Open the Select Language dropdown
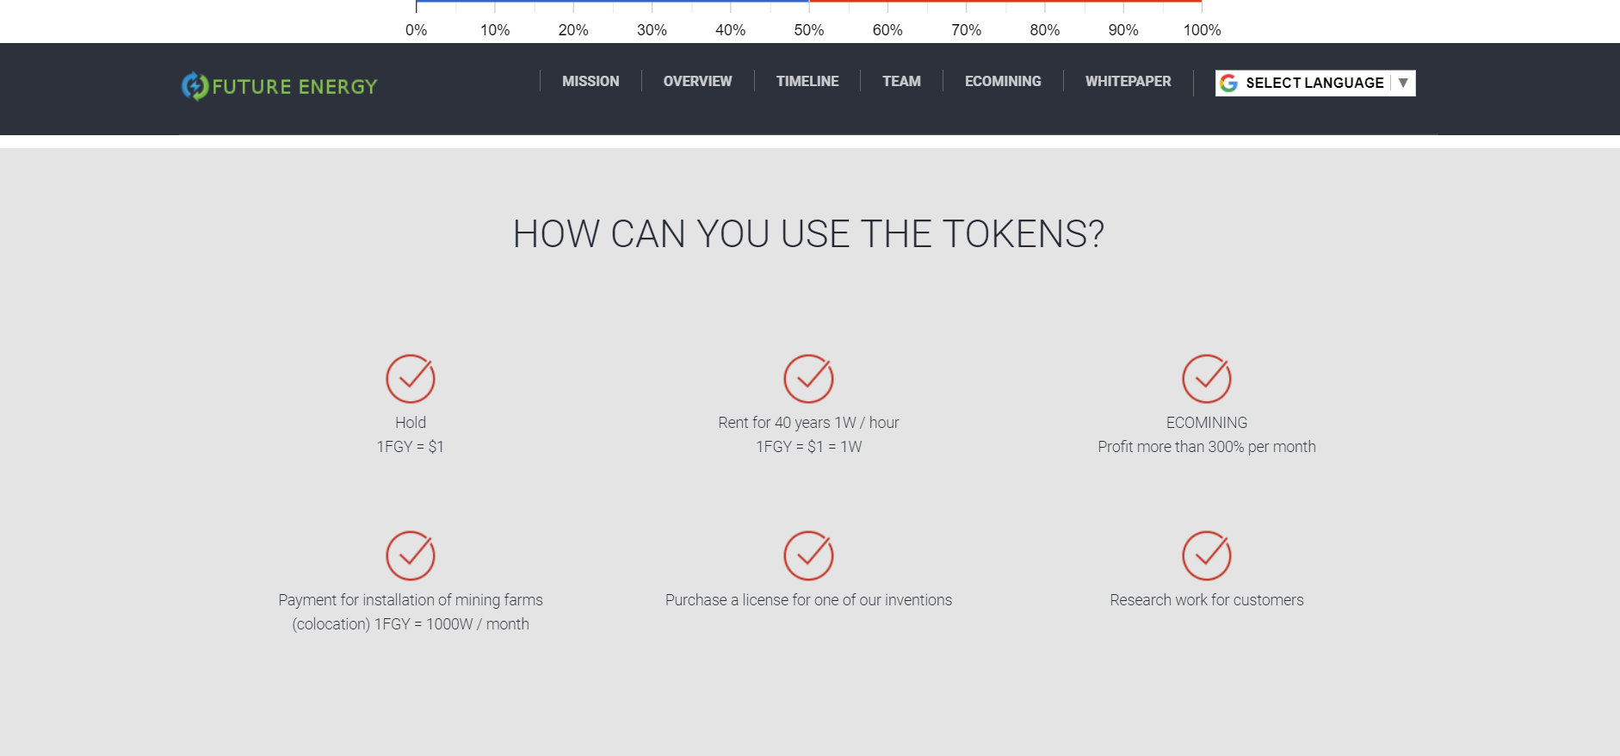The height and width of the screenshot is (756, 1620). (1315, 83)
